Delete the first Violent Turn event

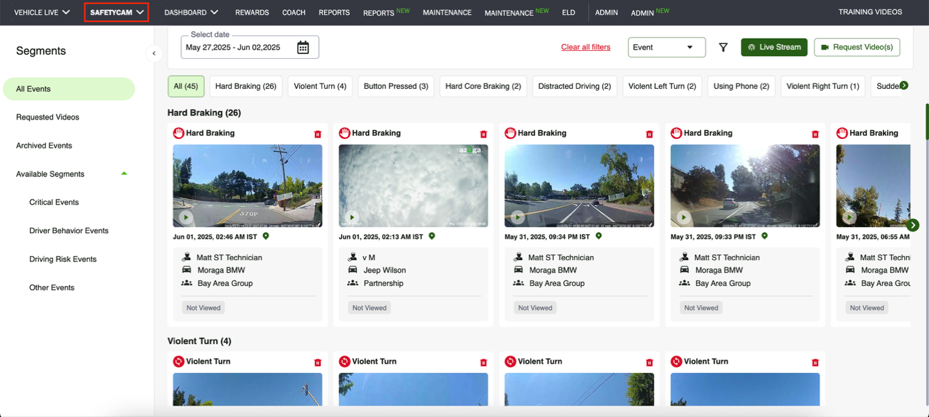[318, 362]
